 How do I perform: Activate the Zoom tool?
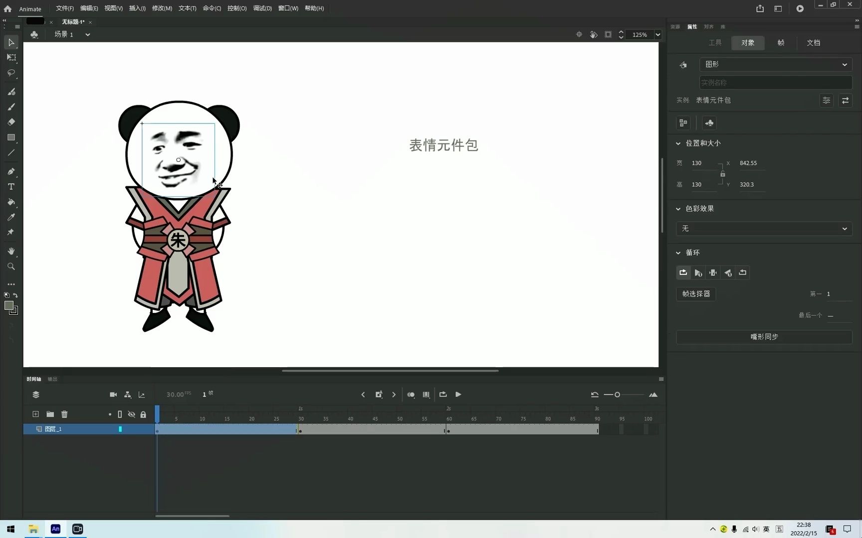pyautogui.click(x=11, y=267)
